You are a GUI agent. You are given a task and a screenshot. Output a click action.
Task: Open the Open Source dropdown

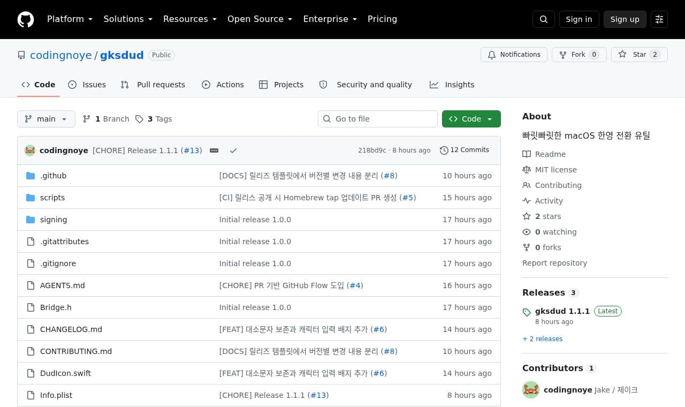tap(260, 19)
